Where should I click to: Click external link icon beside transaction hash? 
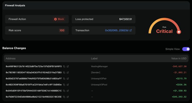click(x=130, y=30)
